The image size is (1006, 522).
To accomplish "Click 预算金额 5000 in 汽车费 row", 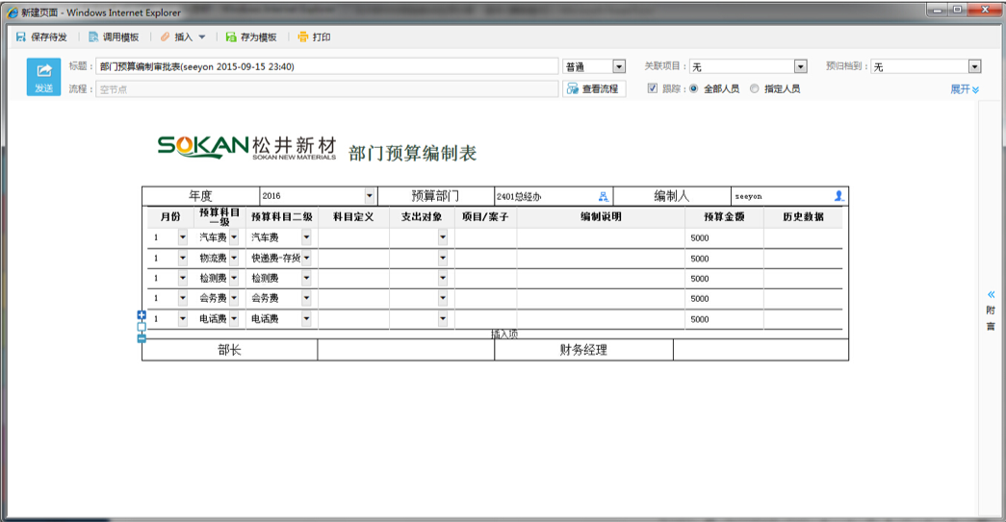I will point(724,237).
